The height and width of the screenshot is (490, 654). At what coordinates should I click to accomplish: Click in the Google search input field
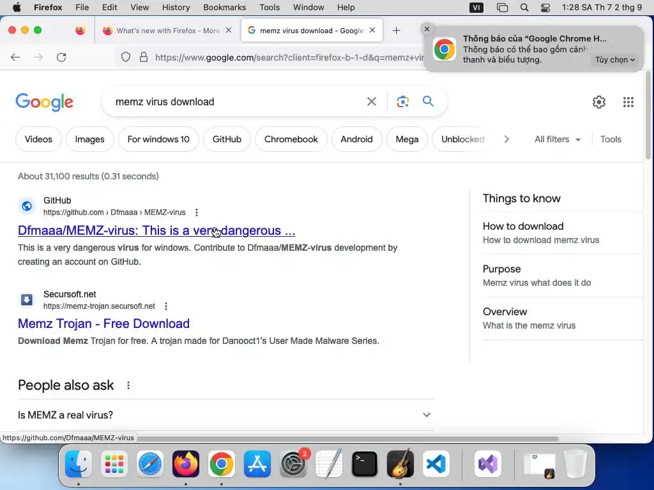pos(238,101)
